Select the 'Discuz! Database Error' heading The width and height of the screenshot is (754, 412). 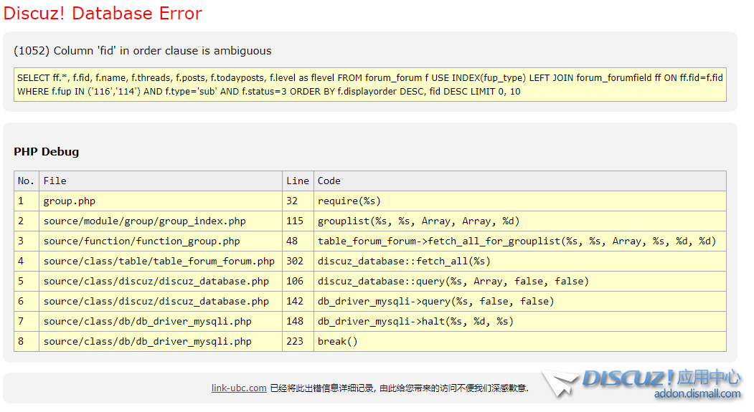[103, 13]
